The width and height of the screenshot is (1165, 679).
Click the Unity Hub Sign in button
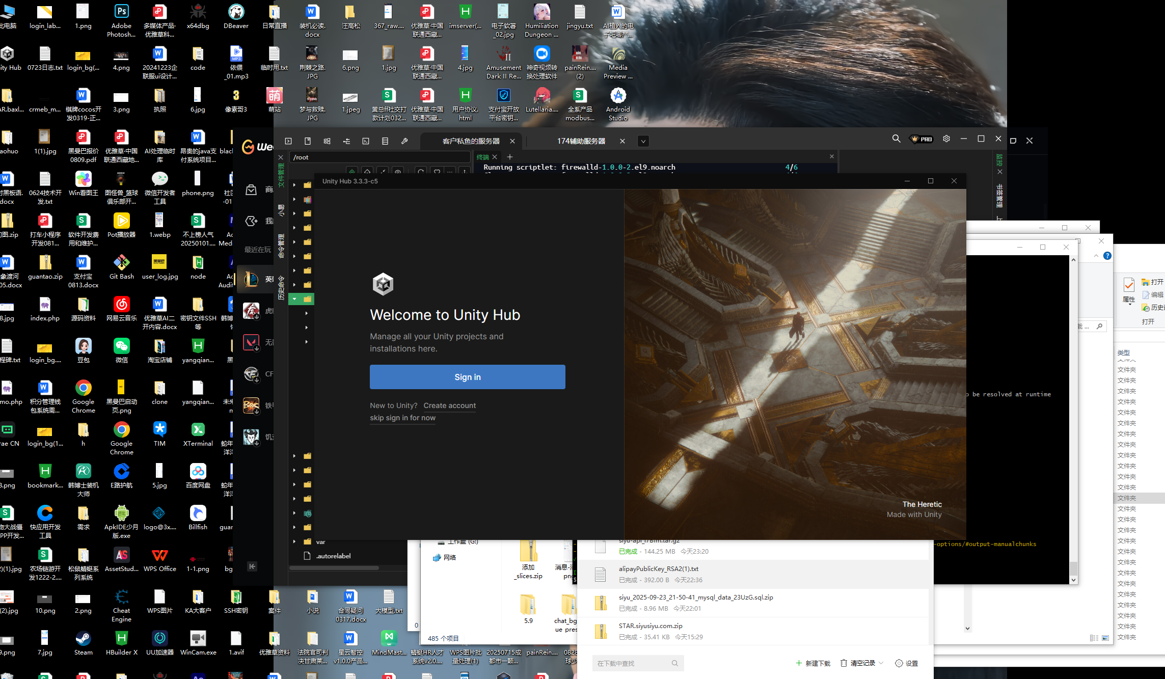467,377
